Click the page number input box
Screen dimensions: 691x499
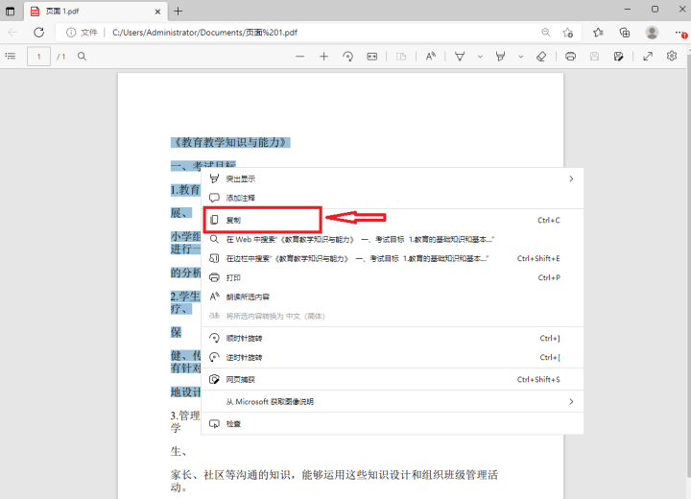tap(38, 57)
